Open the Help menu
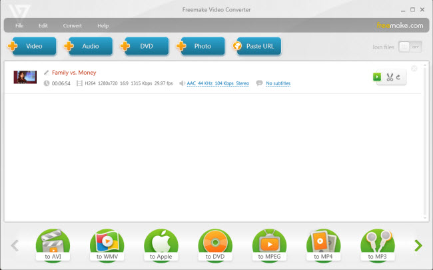 tap(103, 26)
